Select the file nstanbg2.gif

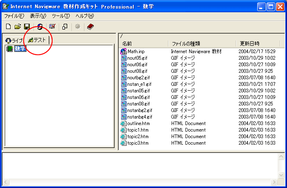[140, 110]
